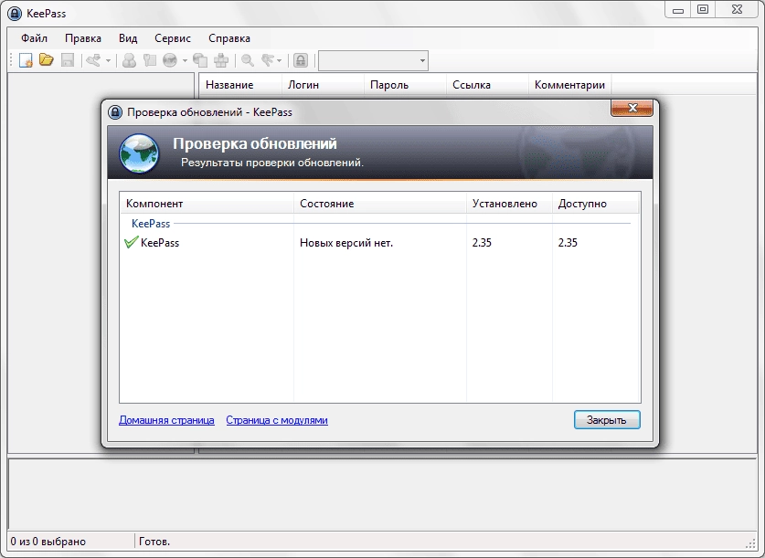Open the Справка menu
Viewport: 765px width, 558px height.
coord(229,38)
